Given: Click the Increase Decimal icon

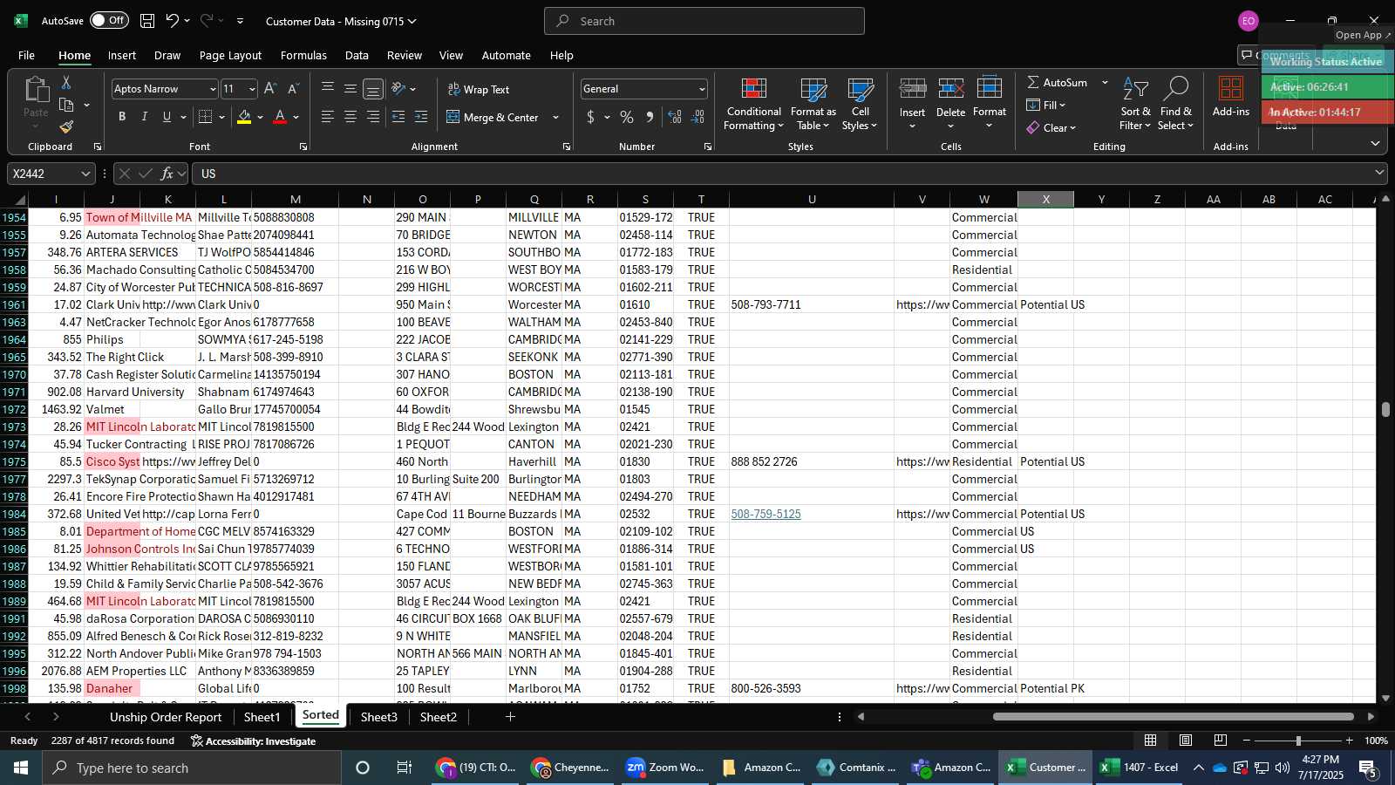Looking at the screenshot, I should (675, 117).
